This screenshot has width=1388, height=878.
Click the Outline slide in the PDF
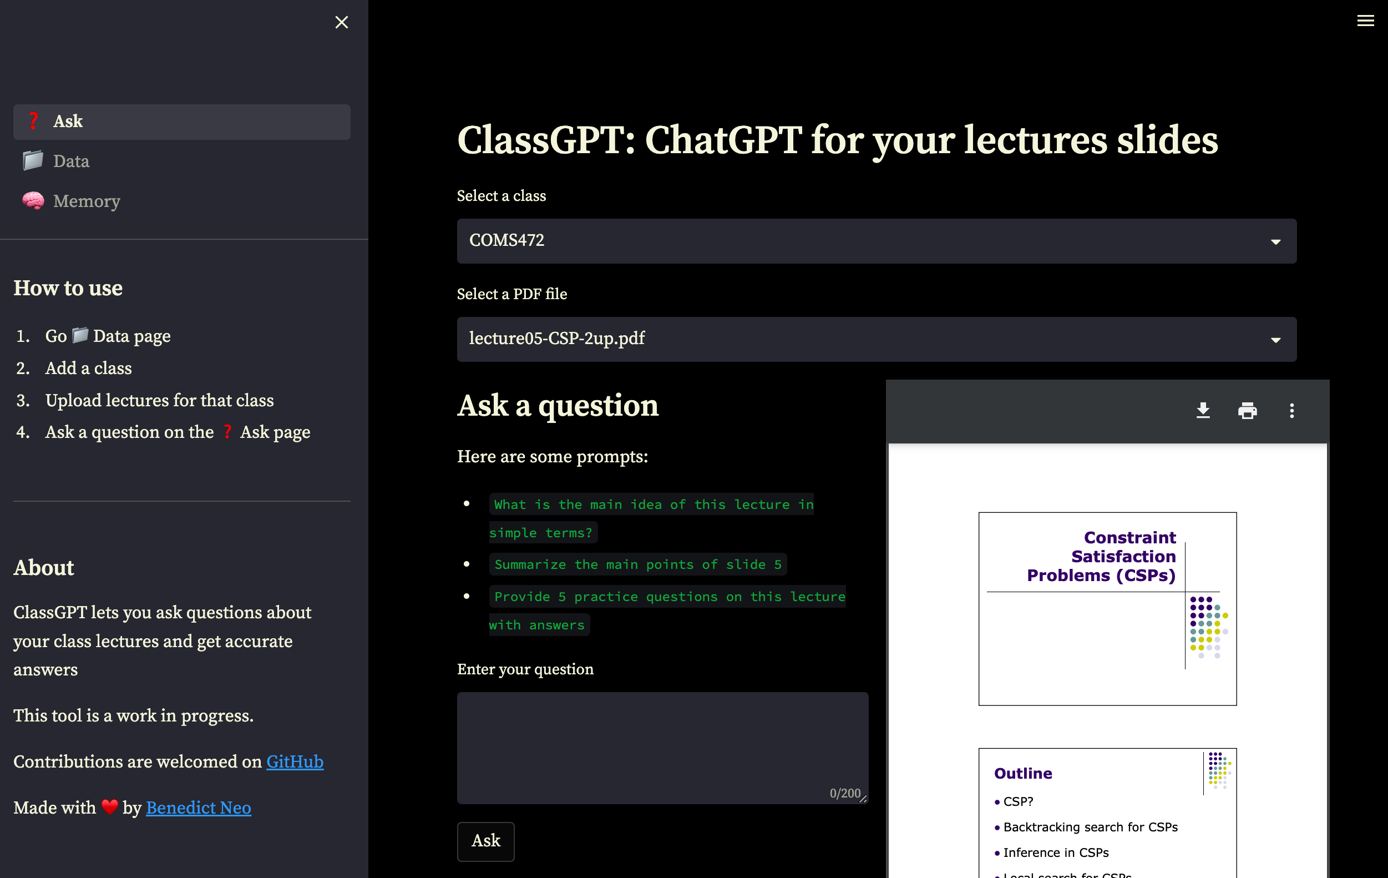pos(1107,813)
